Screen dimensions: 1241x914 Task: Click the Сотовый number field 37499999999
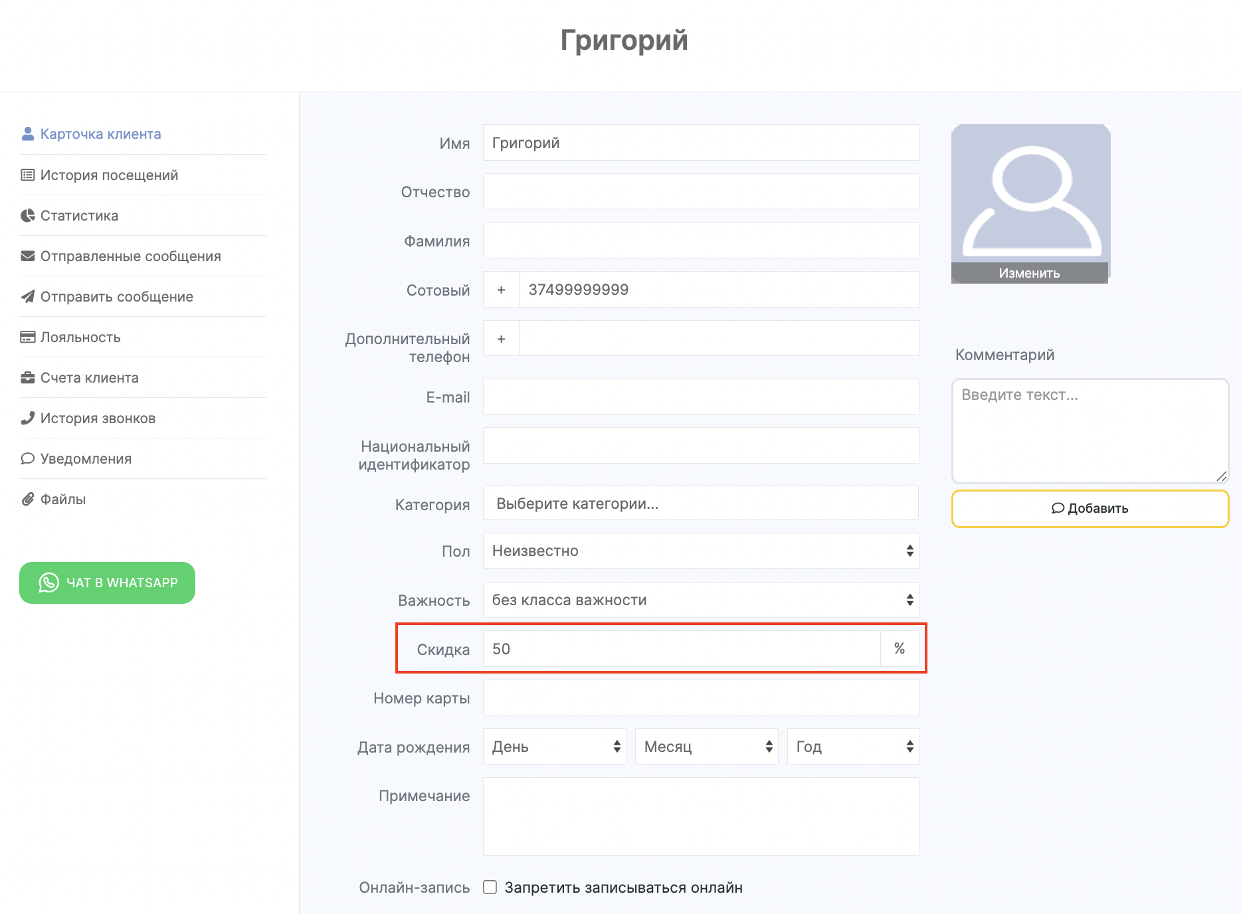coord(719,290)
